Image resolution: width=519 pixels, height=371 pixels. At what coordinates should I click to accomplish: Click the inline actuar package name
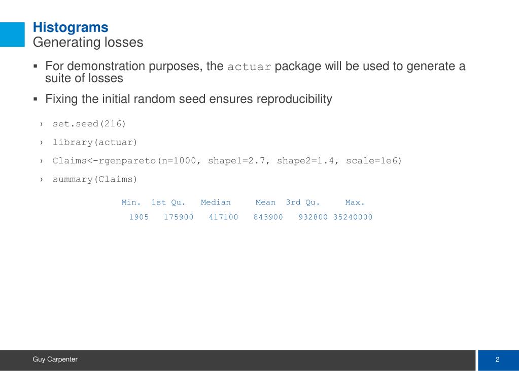(249, 66)
